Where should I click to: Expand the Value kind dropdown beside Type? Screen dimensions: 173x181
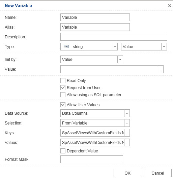pyautogui.click(x=164, y=47)
